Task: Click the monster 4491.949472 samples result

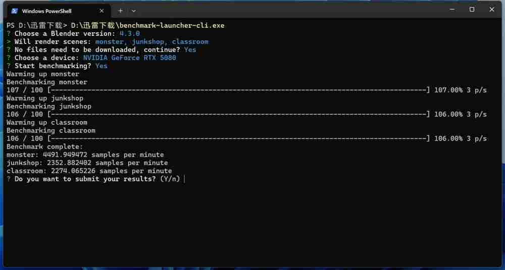Action: (85, 155)
